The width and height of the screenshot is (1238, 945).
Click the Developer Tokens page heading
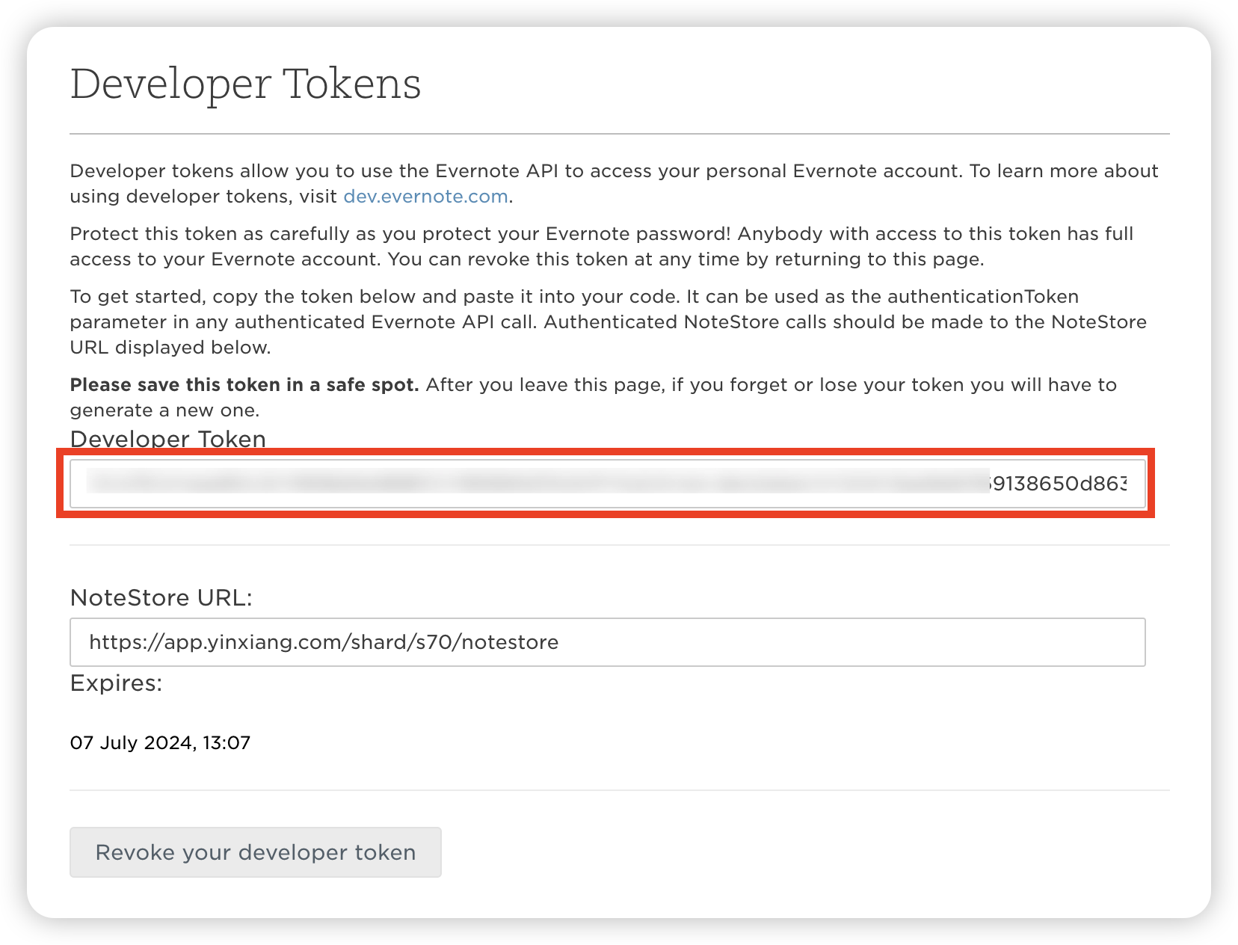pyautogui.click(x=245, y=83)
